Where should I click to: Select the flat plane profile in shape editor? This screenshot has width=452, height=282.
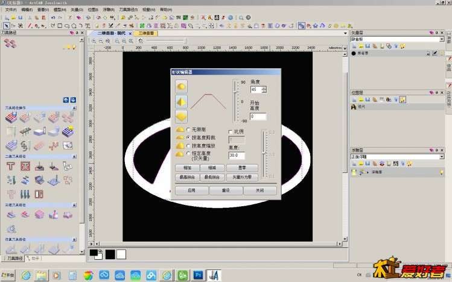click(181, 116)
